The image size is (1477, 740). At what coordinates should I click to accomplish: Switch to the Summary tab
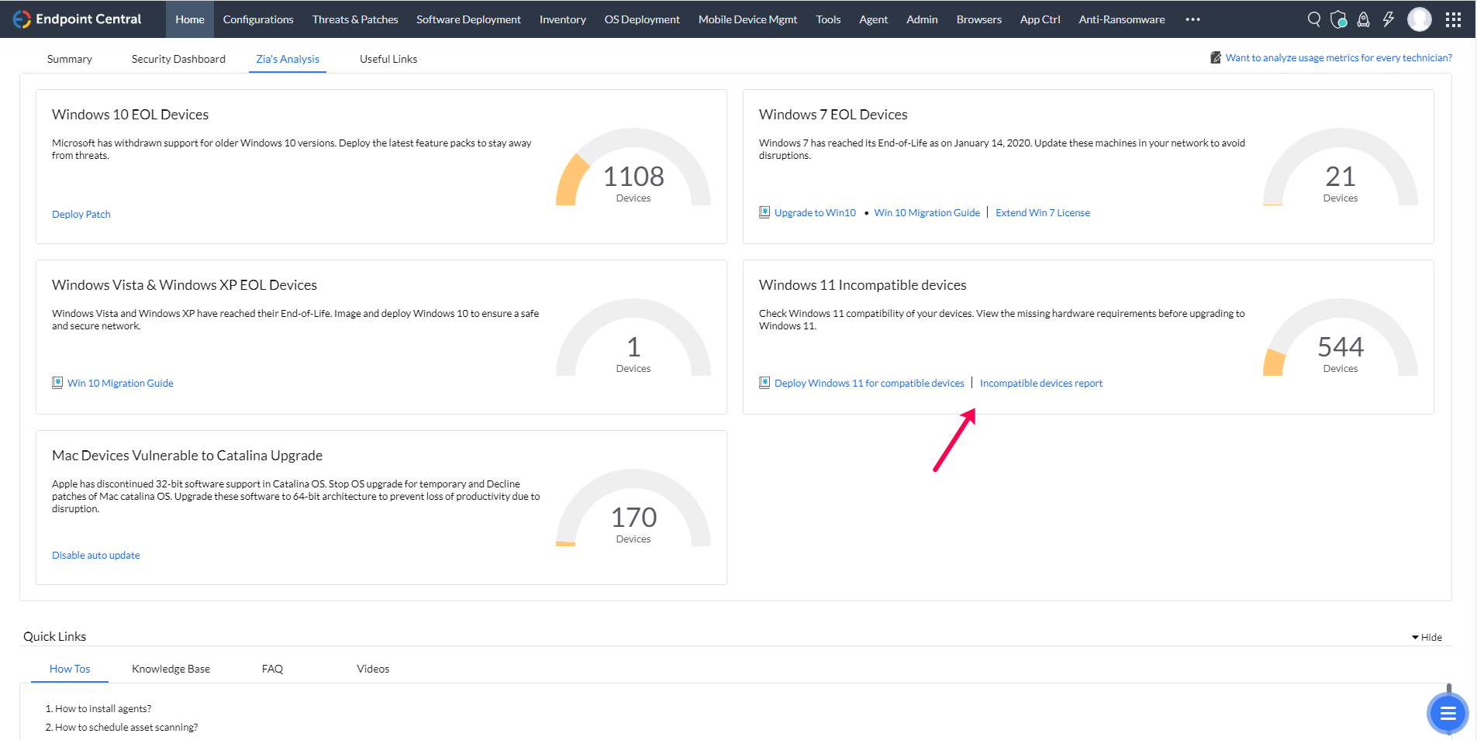click(x=70, y=59)
